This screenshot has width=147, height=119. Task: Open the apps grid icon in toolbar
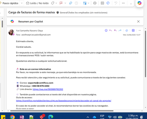(102, 3)
